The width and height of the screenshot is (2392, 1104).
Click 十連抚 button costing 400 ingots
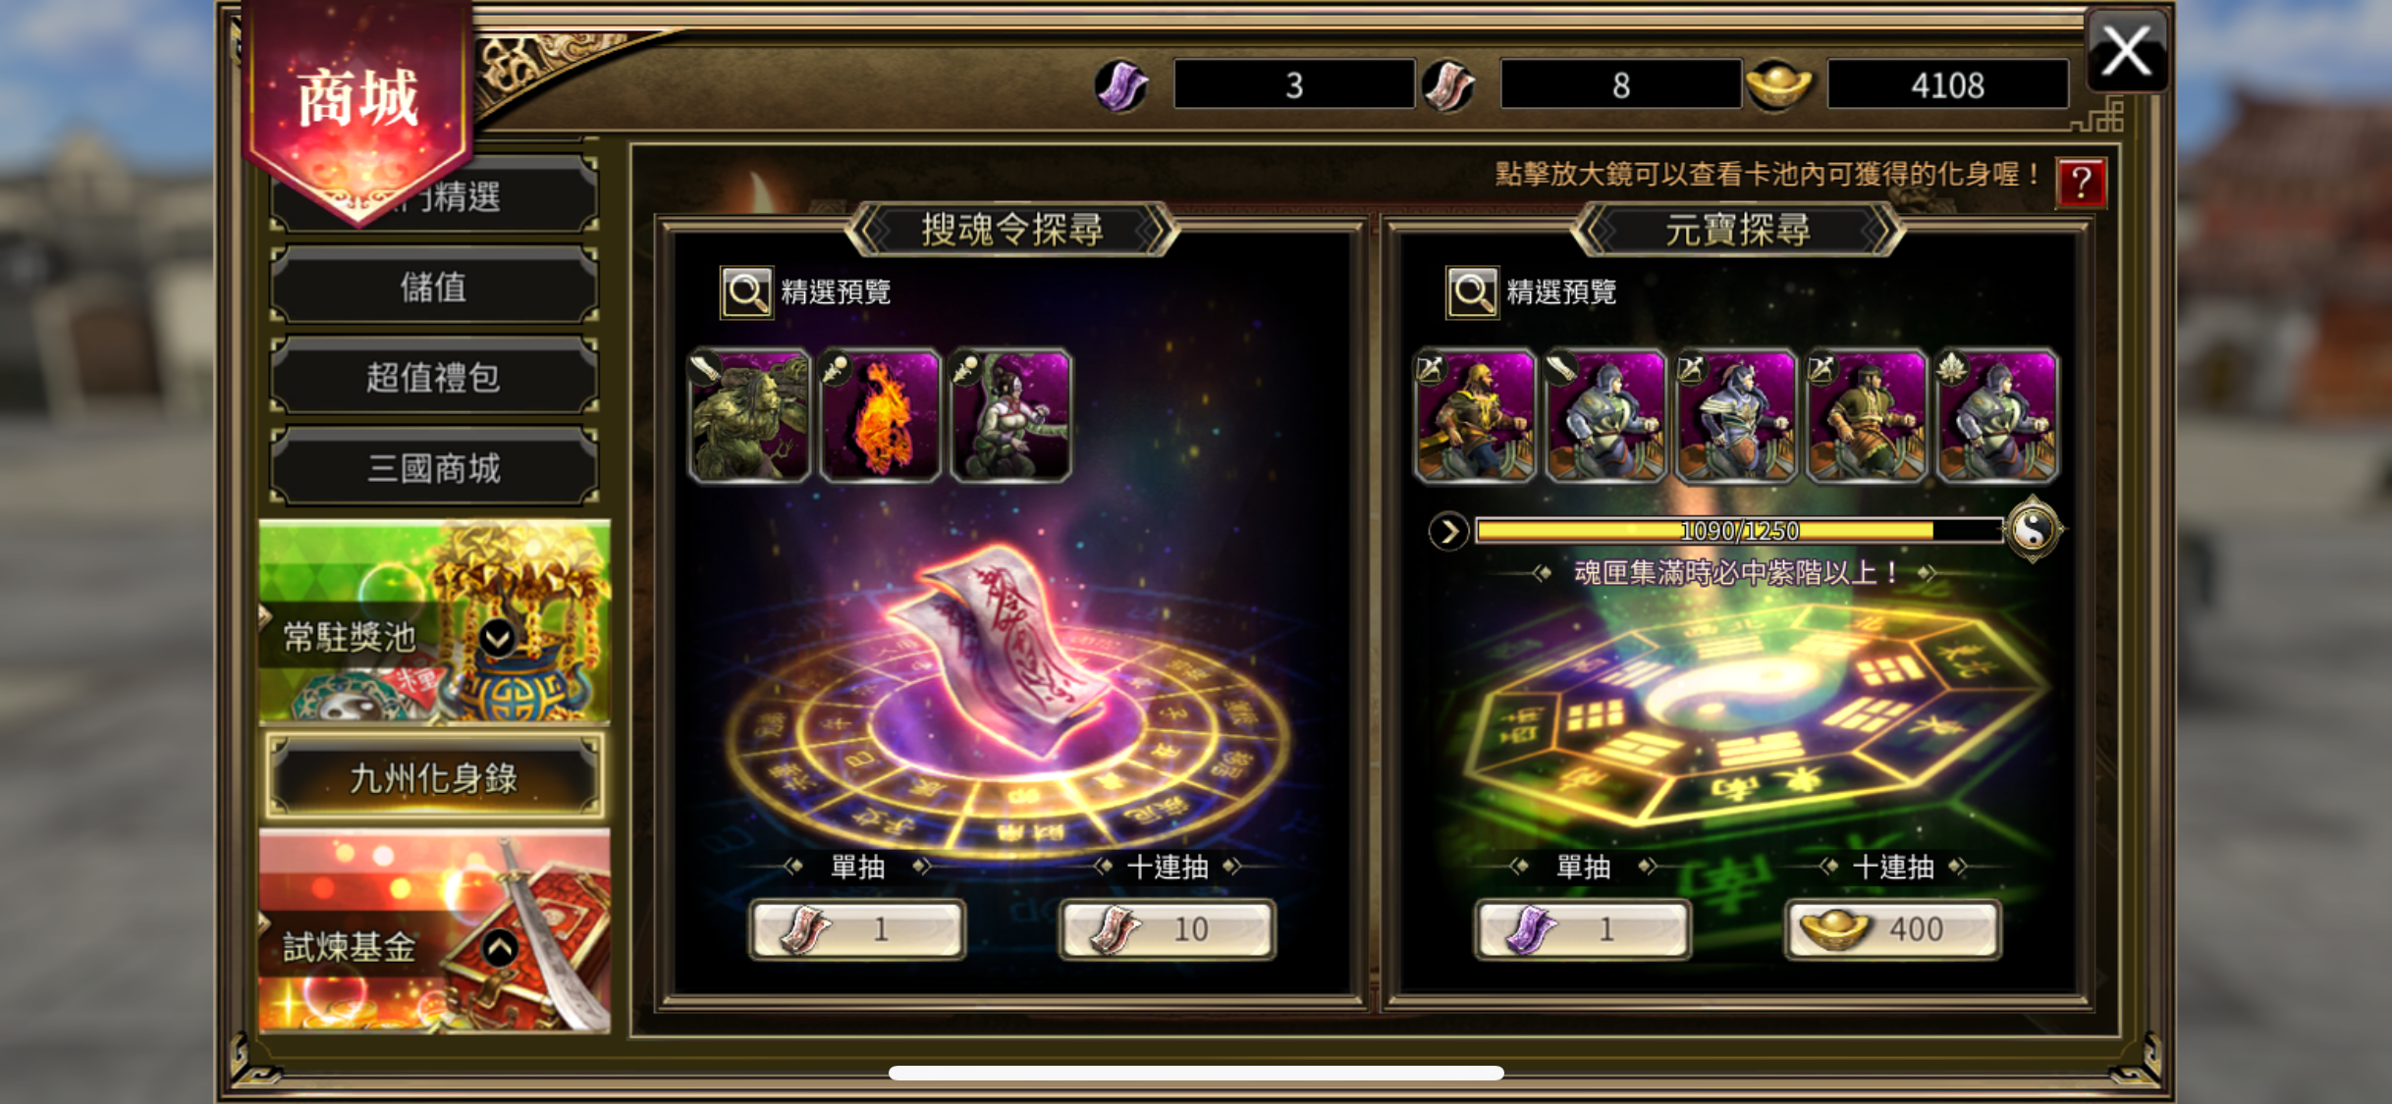tap(1892, 928)
